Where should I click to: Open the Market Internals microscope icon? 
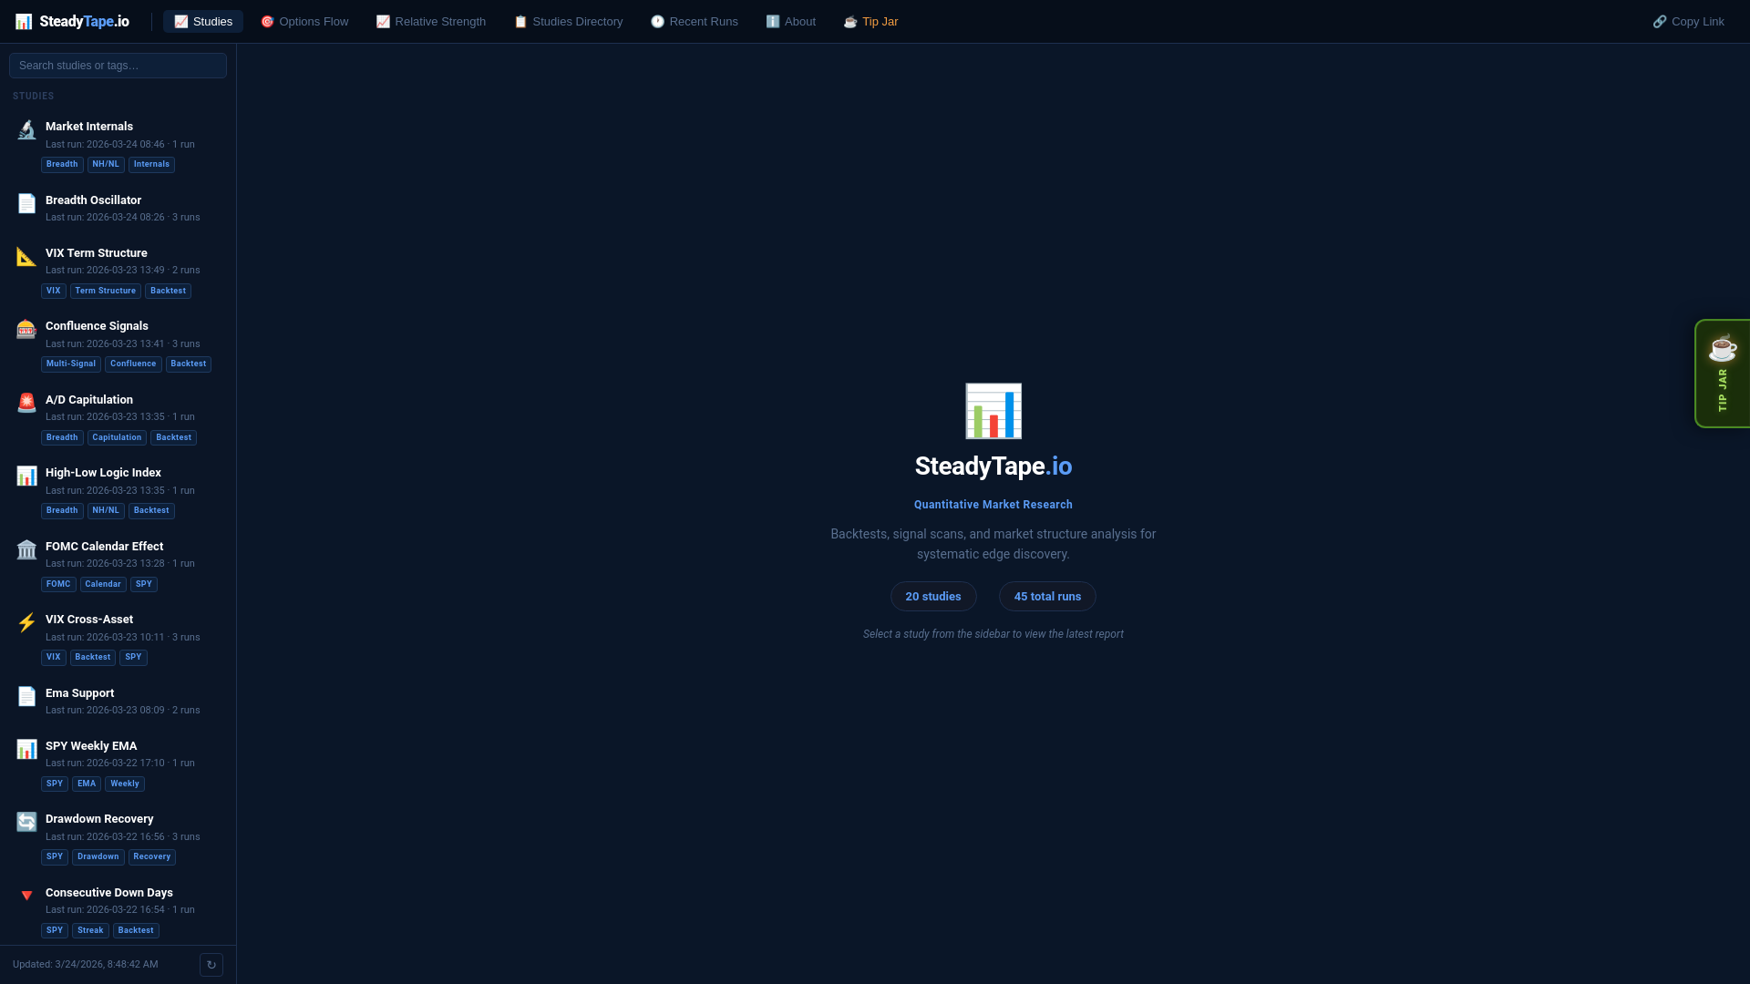pyautogui.click(x=26, y=130)
